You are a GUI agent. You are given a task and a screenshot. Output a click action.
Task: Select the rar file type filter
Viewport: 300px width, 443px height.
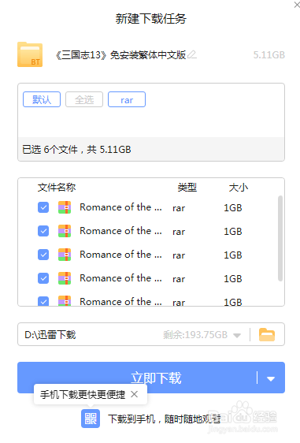coord(127,99)
